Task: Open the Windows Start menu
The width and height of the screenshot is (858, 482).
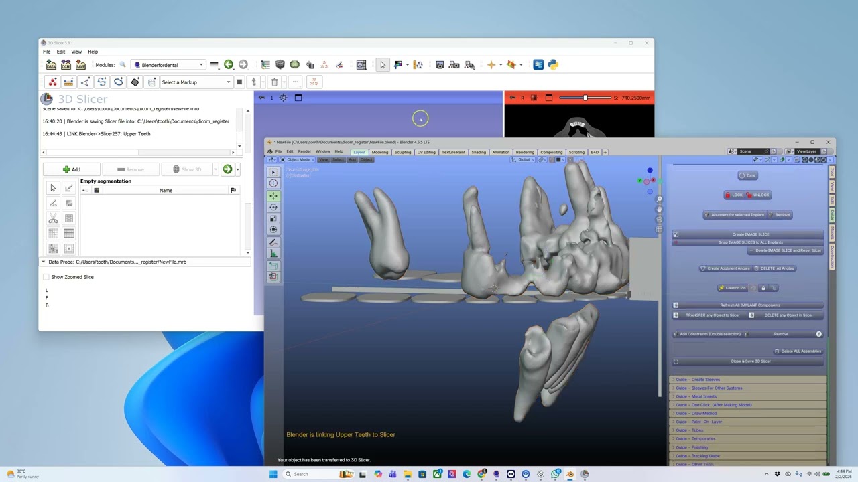Action: pyautogui.click(x=273, y=474)
